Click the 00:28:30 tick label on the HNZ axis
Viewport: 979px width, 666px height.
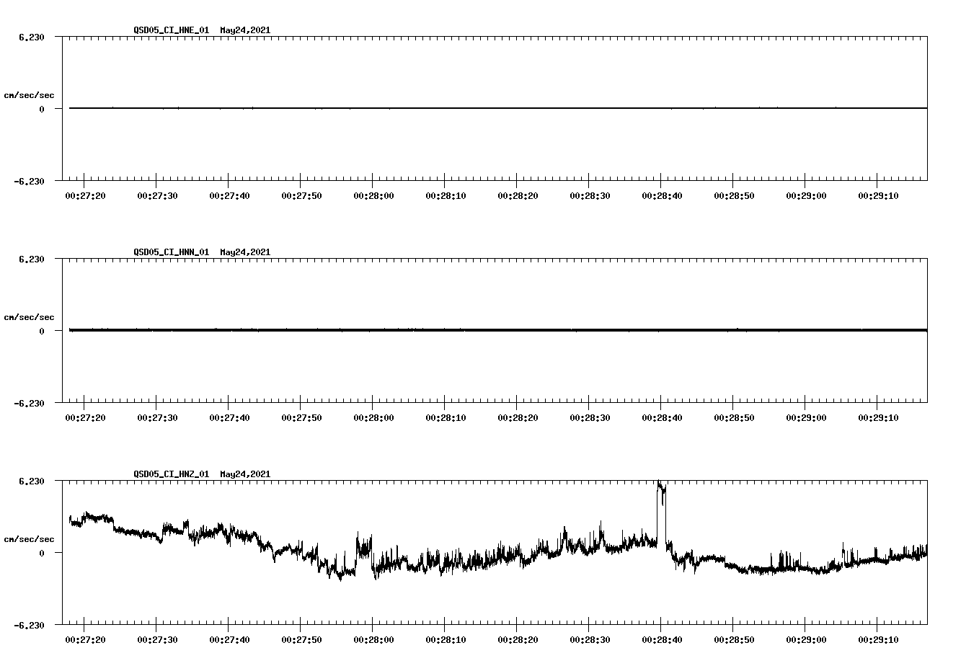click(591, 638)
